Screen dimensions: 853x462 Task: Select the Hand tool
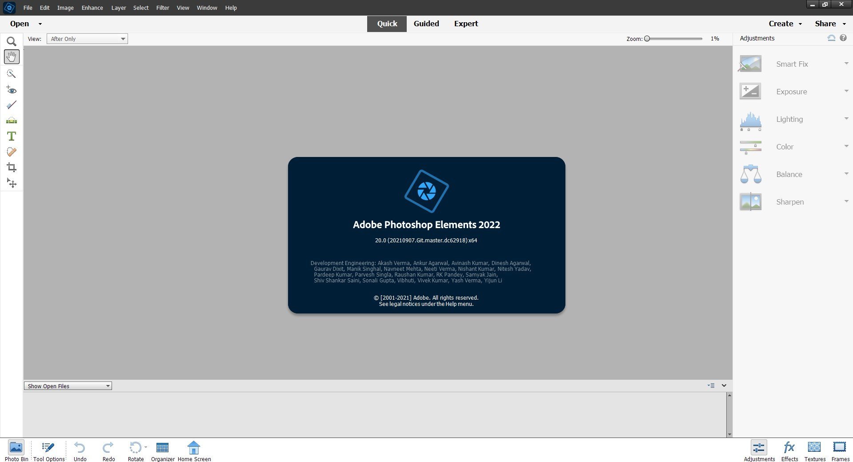pyautogui.click(x=12, y=56)
